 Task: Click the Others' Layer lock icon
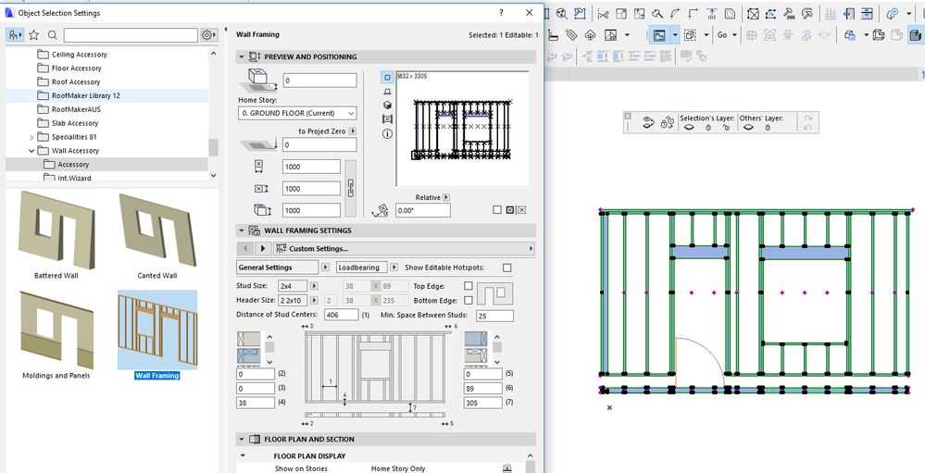[x=768, y=129]
